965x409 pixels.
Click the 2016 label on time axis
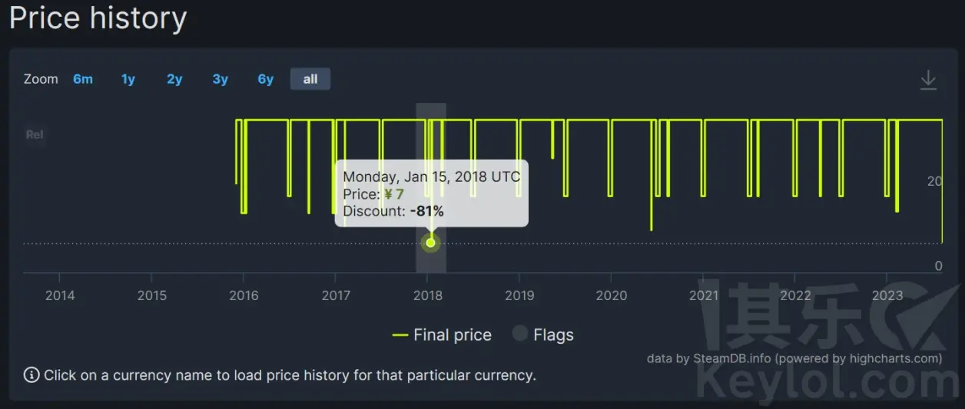pyautogui.click(x=244, y=295)
